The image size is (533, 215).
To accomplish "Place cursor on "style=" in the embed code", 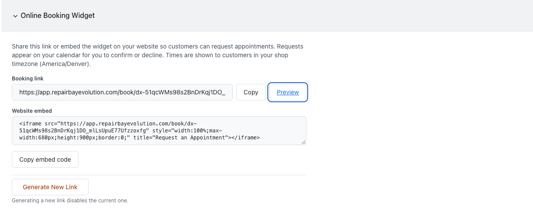I will click(161, 130).
